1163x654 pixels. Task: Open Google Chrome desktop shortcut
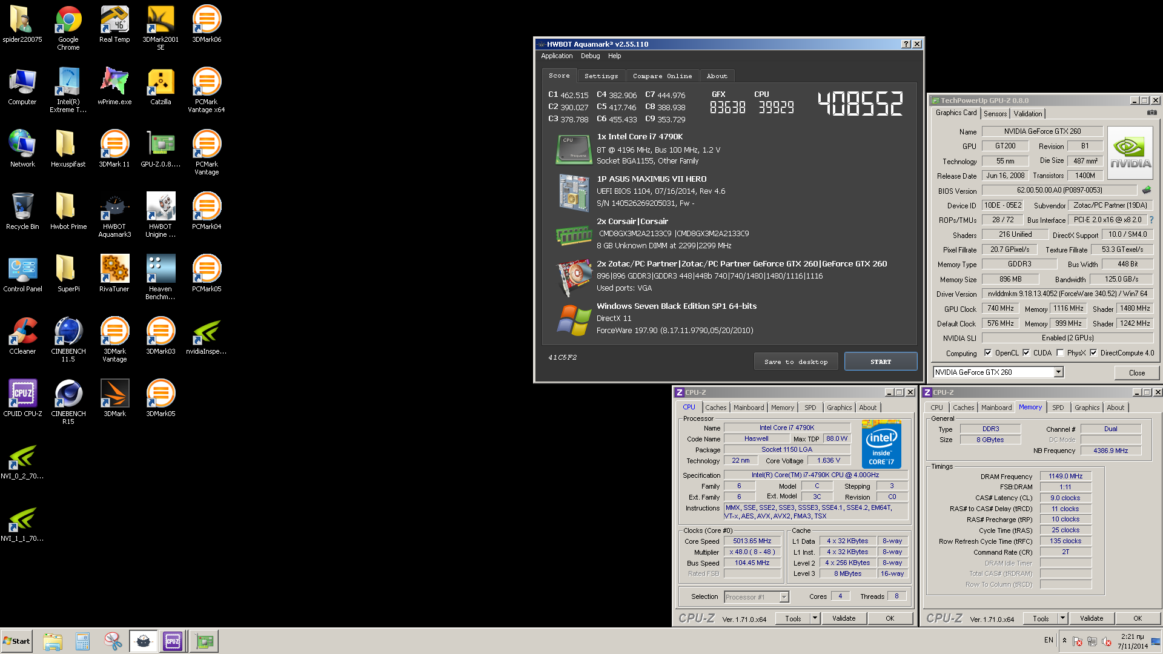point(68,28)
